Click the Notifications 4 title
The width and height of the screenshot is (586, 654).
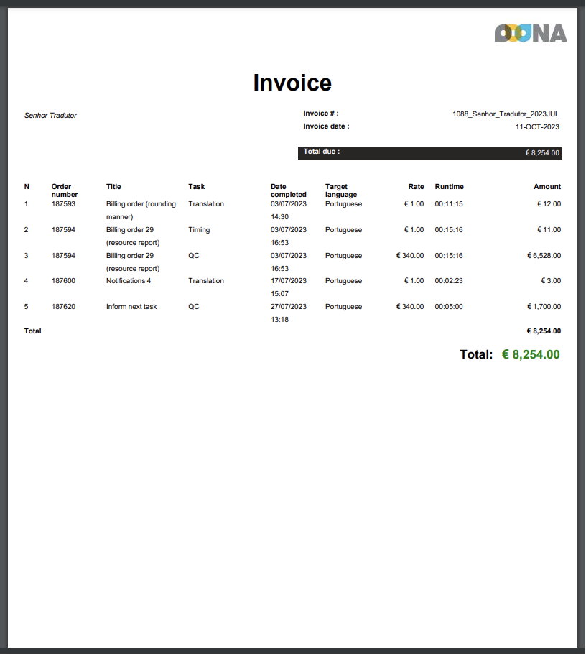coord(129,281)
